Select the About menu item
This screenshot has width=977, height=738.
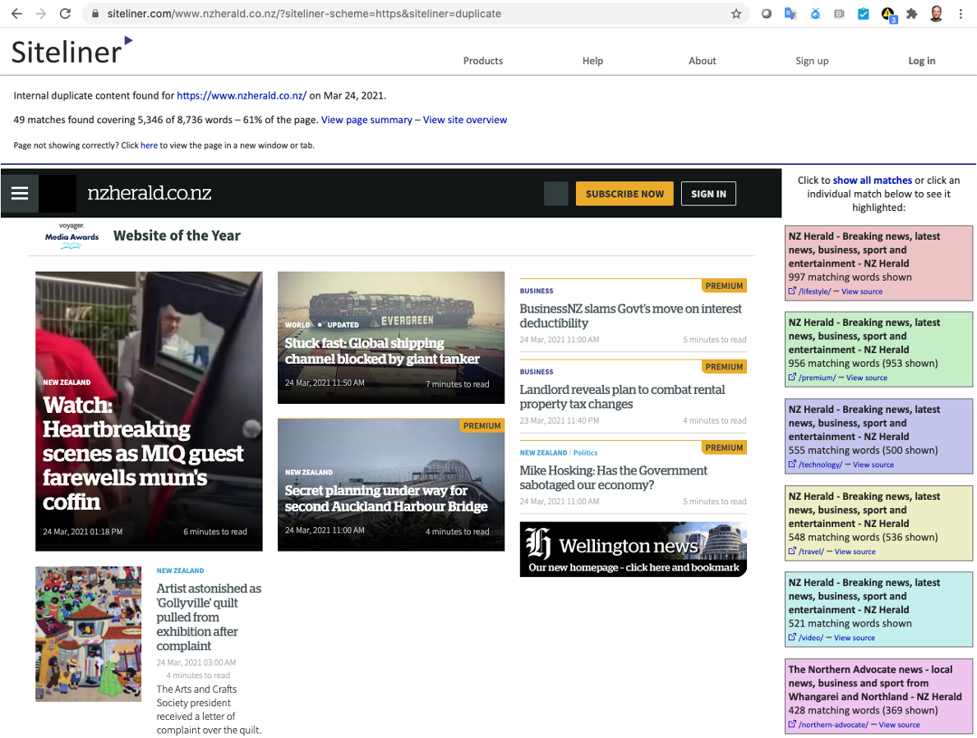[x=703, y=61]
